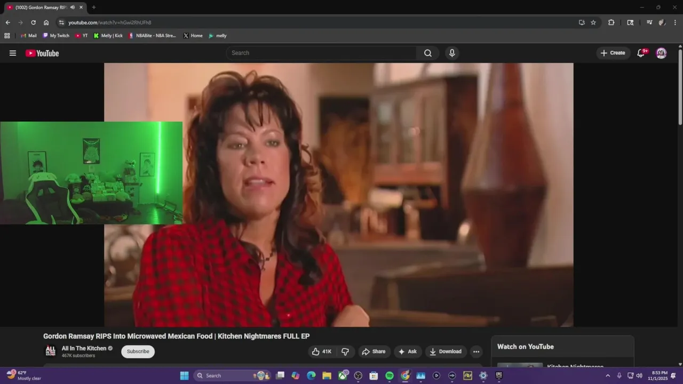
Task: Open the NBABite - NBA Stre... bookmark
Action: pyautogui.click(x=152, y=36)
